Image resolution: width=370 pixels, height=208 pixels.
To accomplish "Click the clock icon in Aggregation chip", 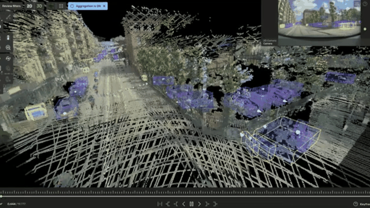I will (x=72, y=6).
